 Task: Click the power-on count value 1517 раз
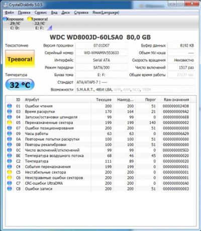pos(181,67)
